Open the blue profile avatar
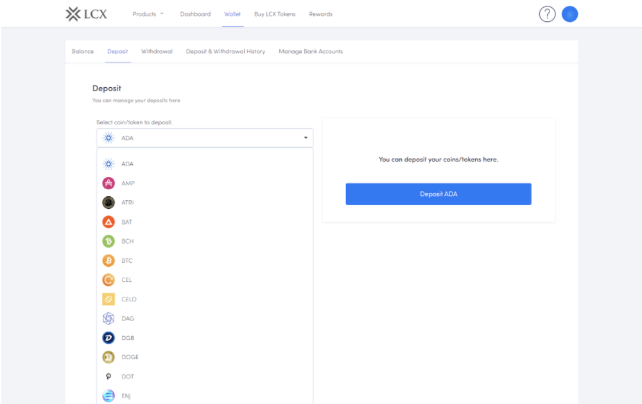This screenshot has height=404, width=642. point(569,14)
